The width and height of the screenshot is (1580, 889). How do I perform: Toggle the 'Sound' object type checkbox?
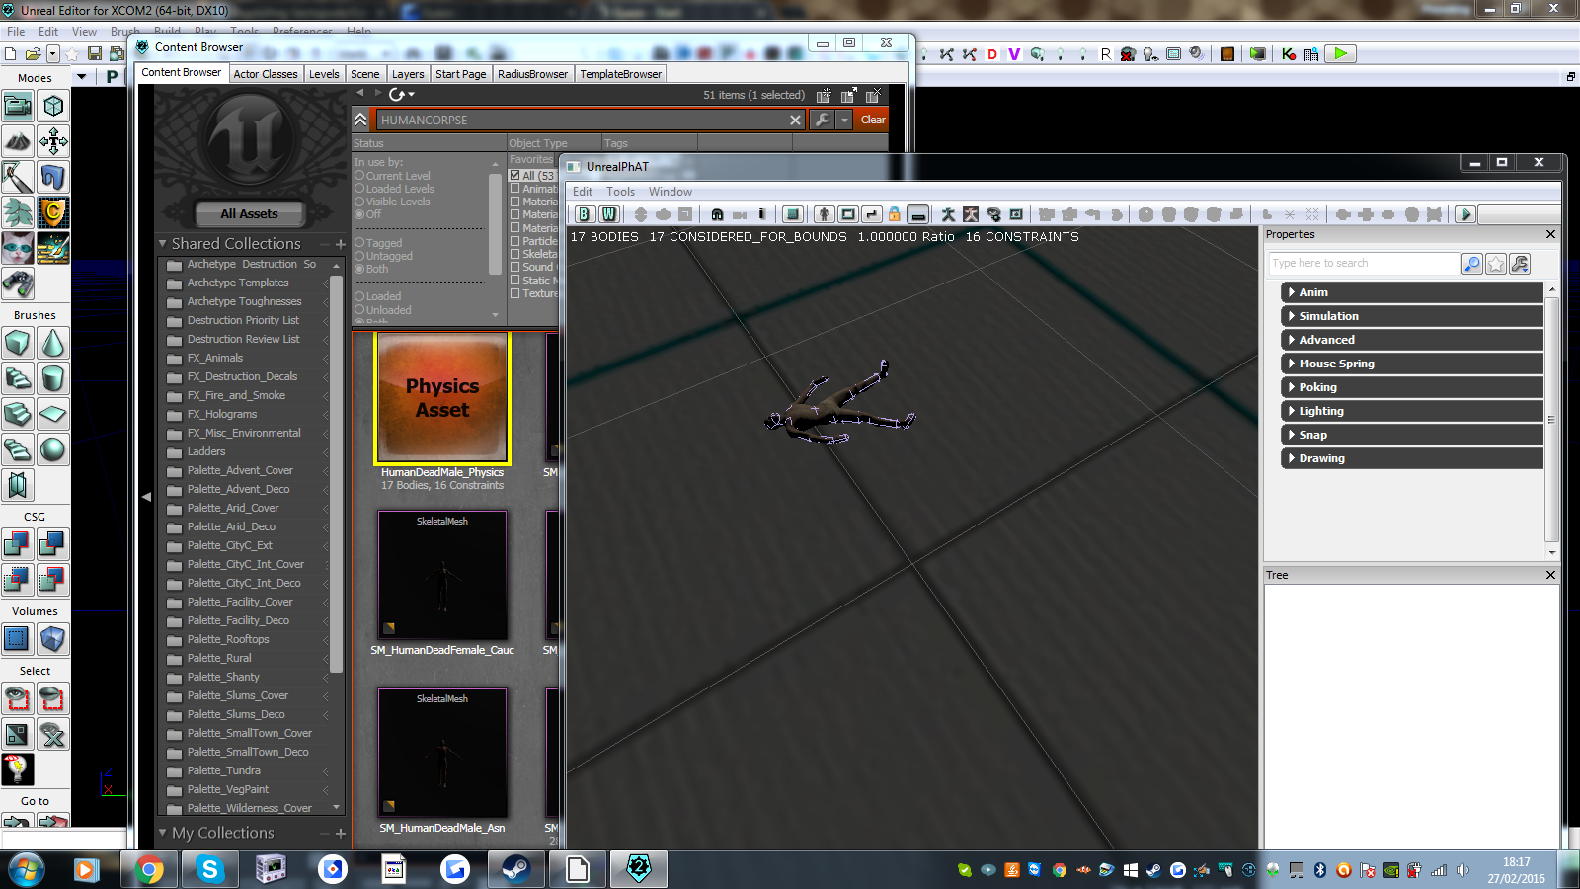pyautogui.click(x=514, y=267)
